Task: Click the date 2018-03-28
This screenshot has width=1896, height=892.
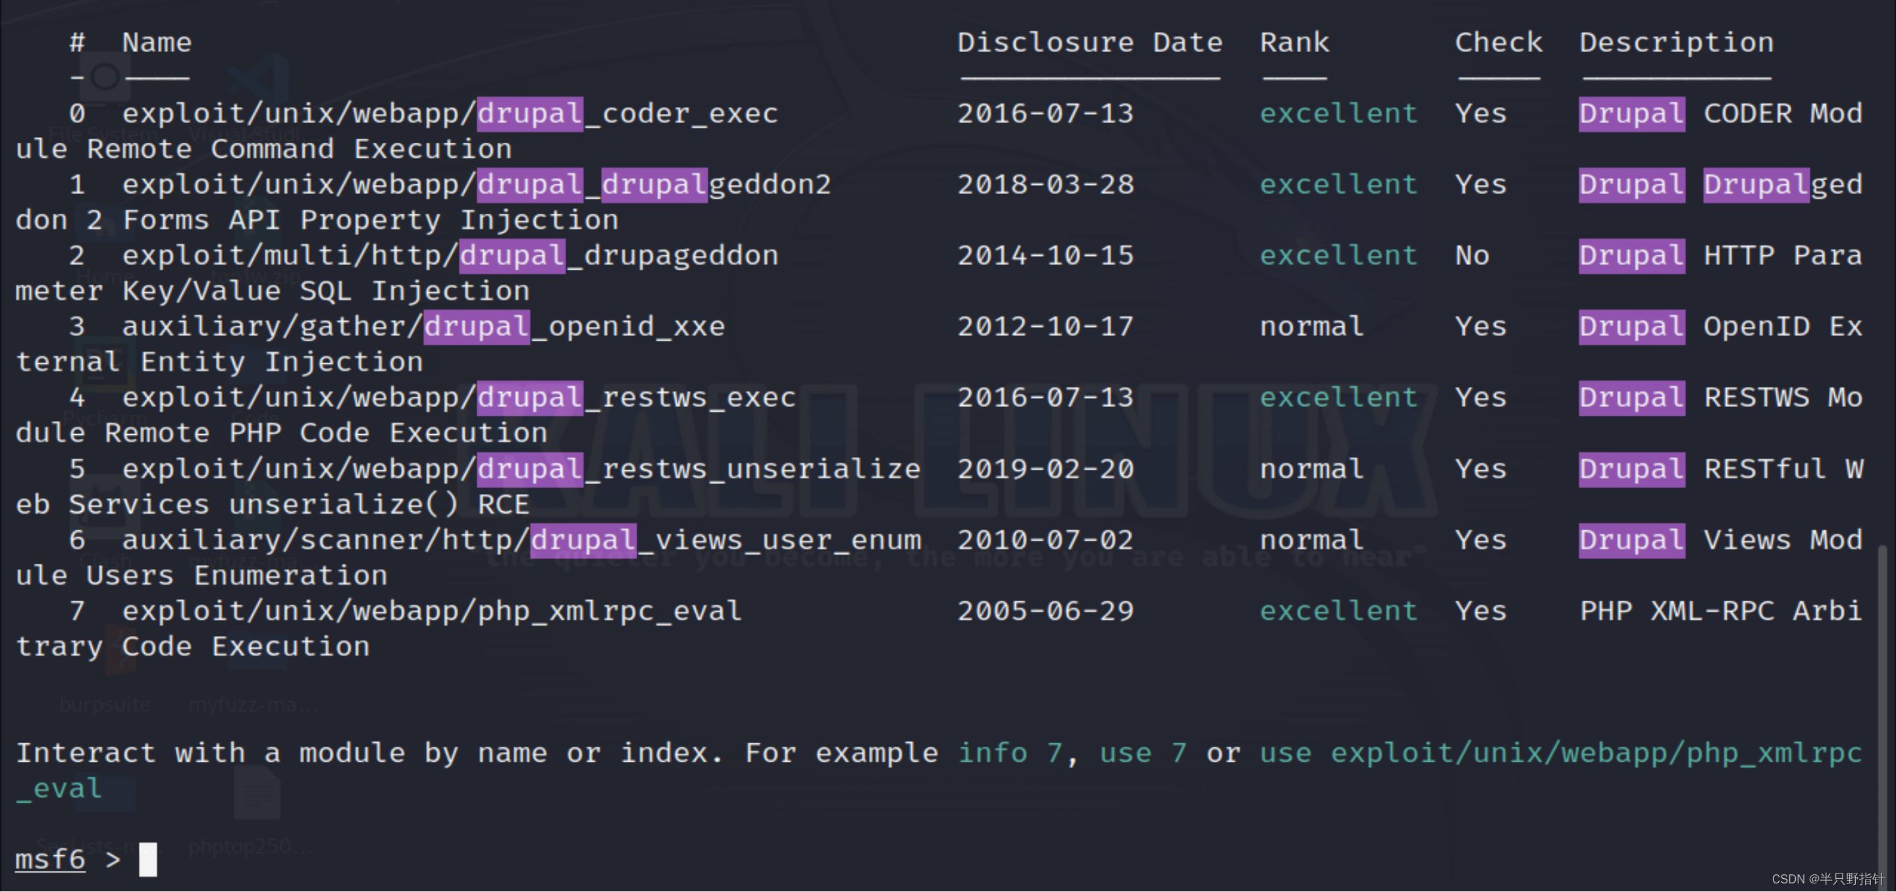Action: pos(1045,185)
